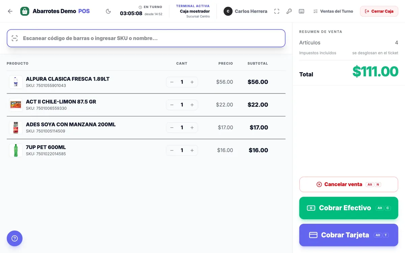The height and width of the screenshot is (253, 405).
Task: Click the 03:05:08 shift timer
Action: (x=131, y=13)
